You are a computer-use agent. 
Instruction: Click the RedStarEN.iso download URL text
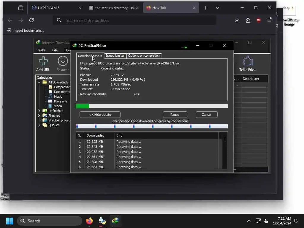coord(129,63)
